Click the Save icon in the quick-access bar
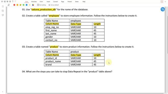 5,2
